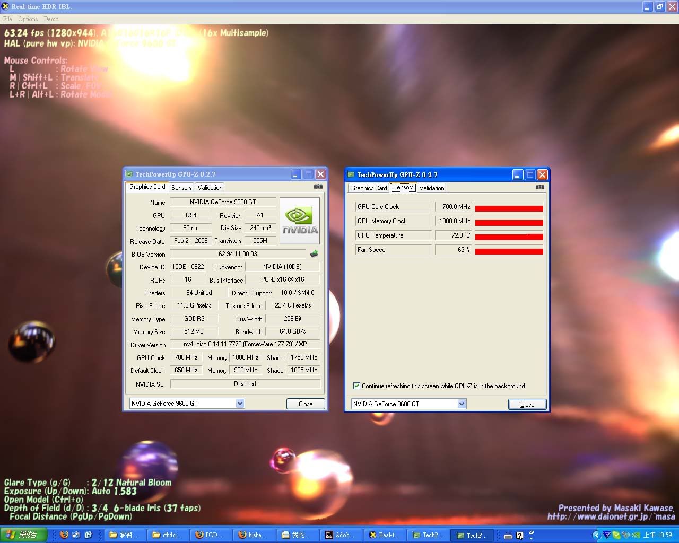Image resolution: width=679 pixels, height=543 pixels.
Task: Click the G94 GPU value field
Action: click(x=191, y=215)
